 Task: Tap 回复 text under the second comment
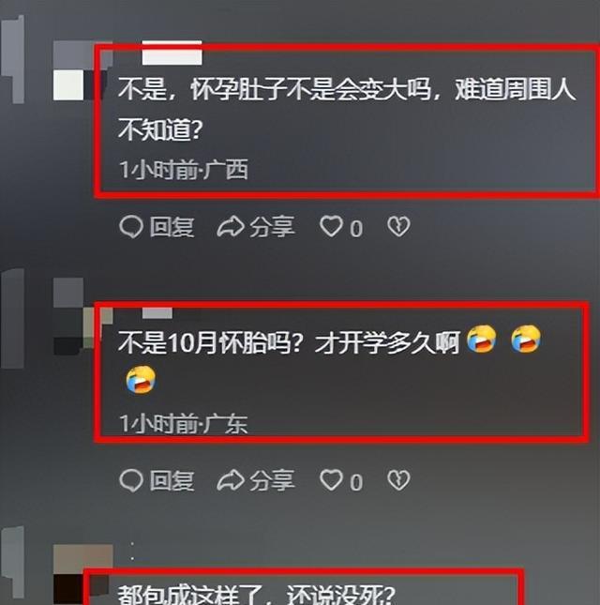[172, 481]
